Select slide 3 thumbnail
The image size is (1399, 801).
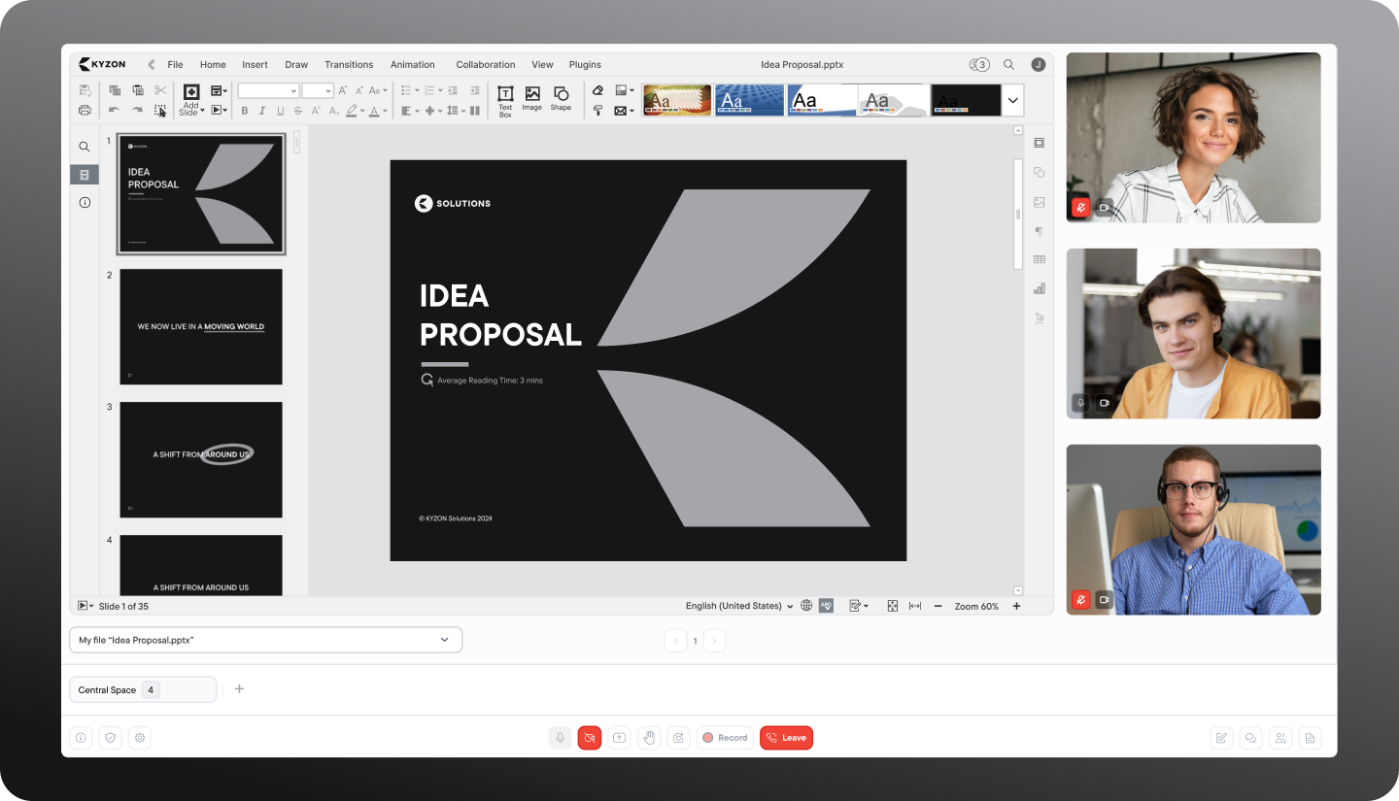(x=201, y=459)
